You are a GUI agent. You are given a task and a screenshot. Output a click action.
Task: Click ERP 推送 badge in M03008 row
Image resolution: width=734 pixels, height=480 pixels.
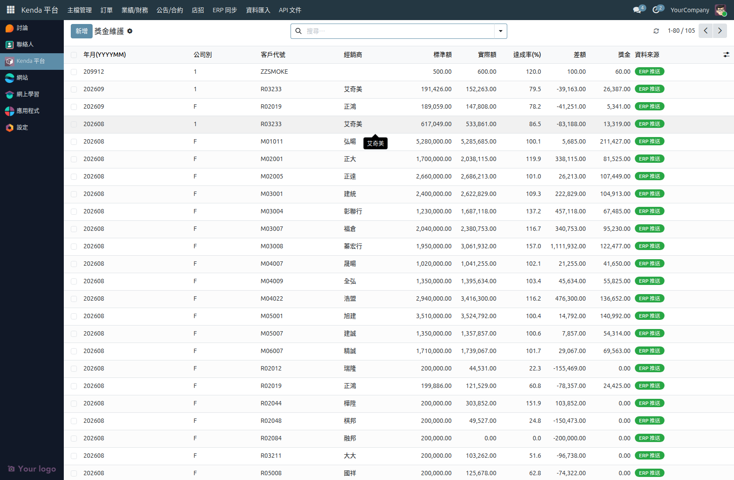point(649,246)
